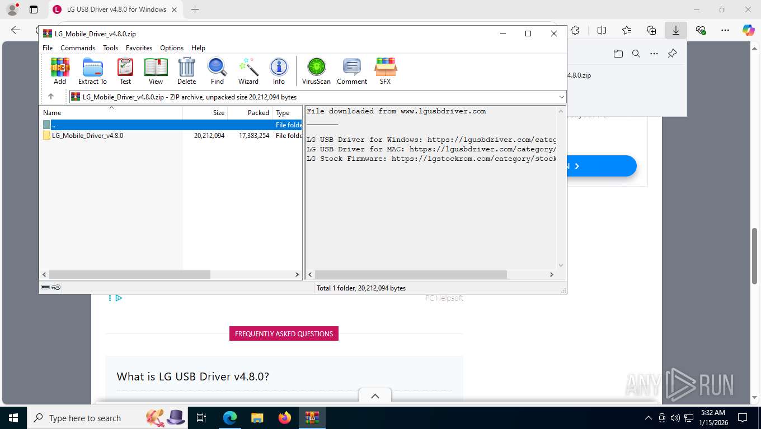Sort file list by Name column

pos(111,112)
